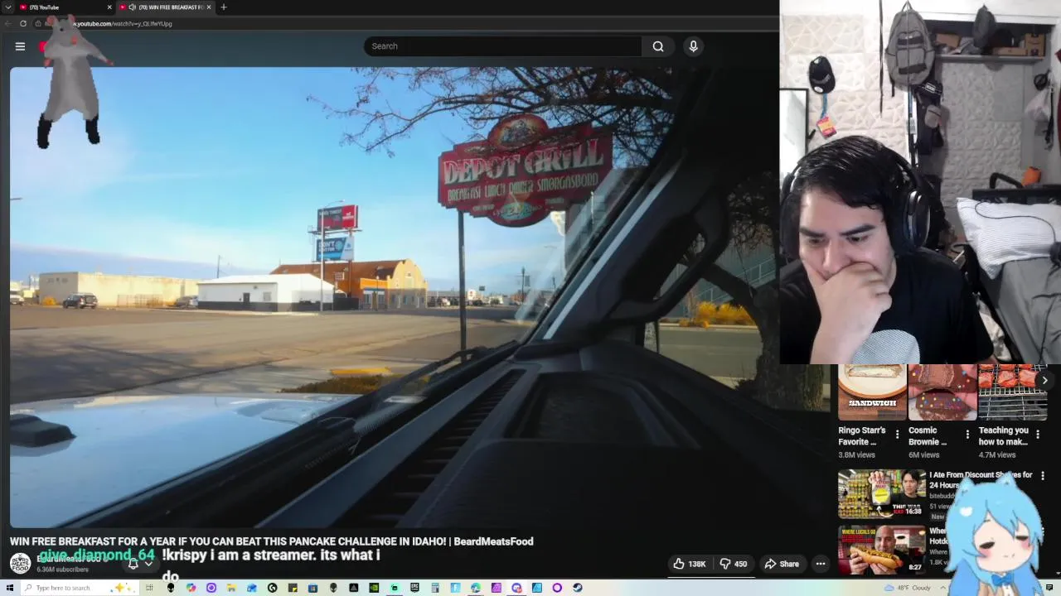Open the channel notification bell dropdown
The image size is (1061, 596).
point(140,564)
